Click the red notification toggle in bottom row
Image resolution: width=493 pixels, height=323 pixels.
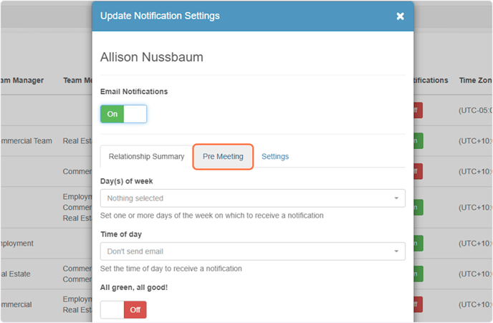tap(418, 304)
